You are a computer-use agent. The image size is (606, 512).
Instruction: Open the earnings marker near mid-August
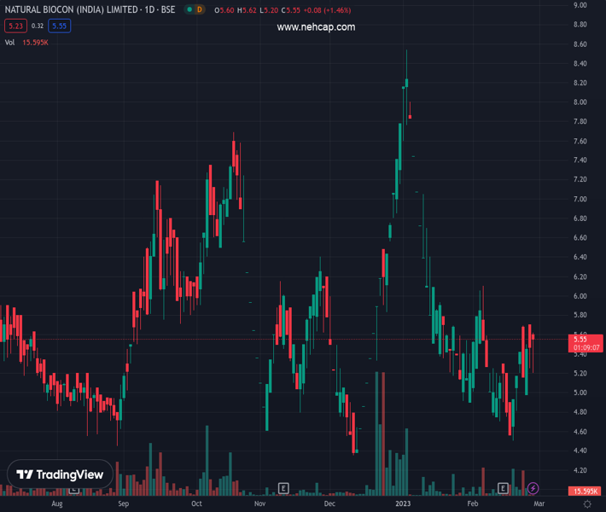pos(73,489)
